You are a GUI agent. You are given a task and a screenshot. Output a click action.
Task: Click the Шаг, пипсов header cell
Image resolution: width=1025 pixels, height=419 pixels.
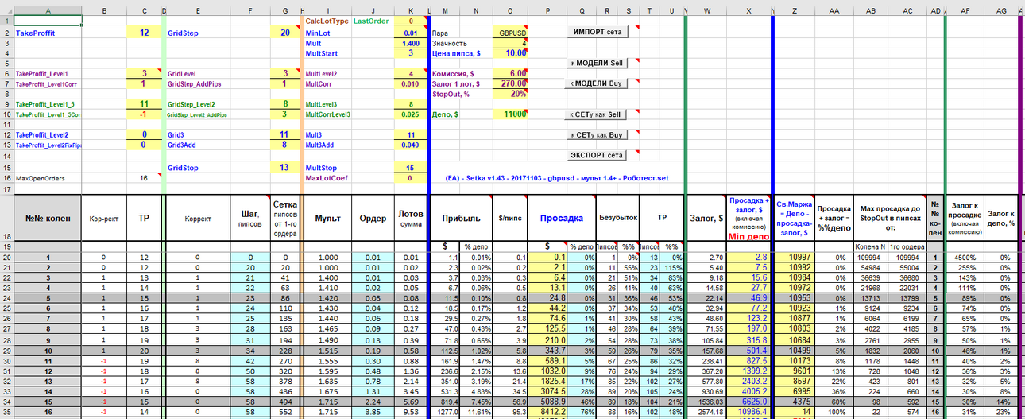(x=250, y=217)
